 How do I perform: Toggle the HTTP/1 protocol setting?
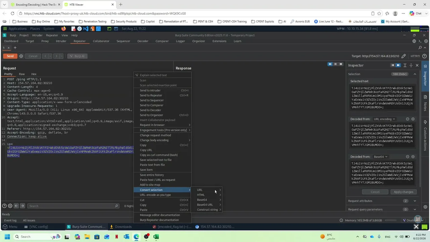(415, 56)
